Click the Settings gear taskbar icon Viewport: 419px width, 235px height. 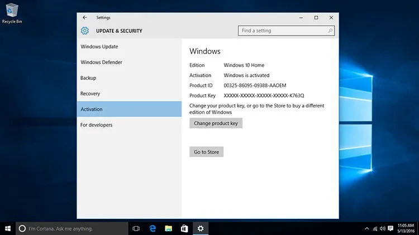coord(201,228)
